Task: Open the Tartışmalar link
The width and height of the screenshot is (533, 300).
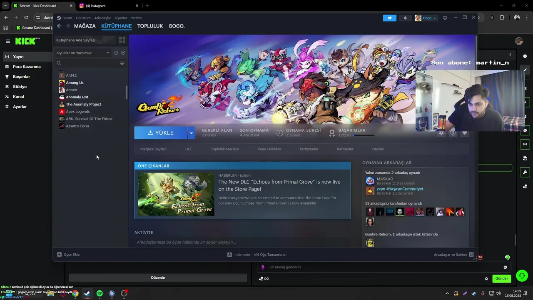Action: [x=309, y=149]
